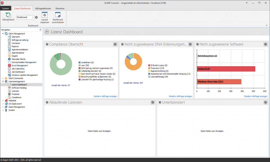Open the Dashboard selection dropdown

coord(33,17)
